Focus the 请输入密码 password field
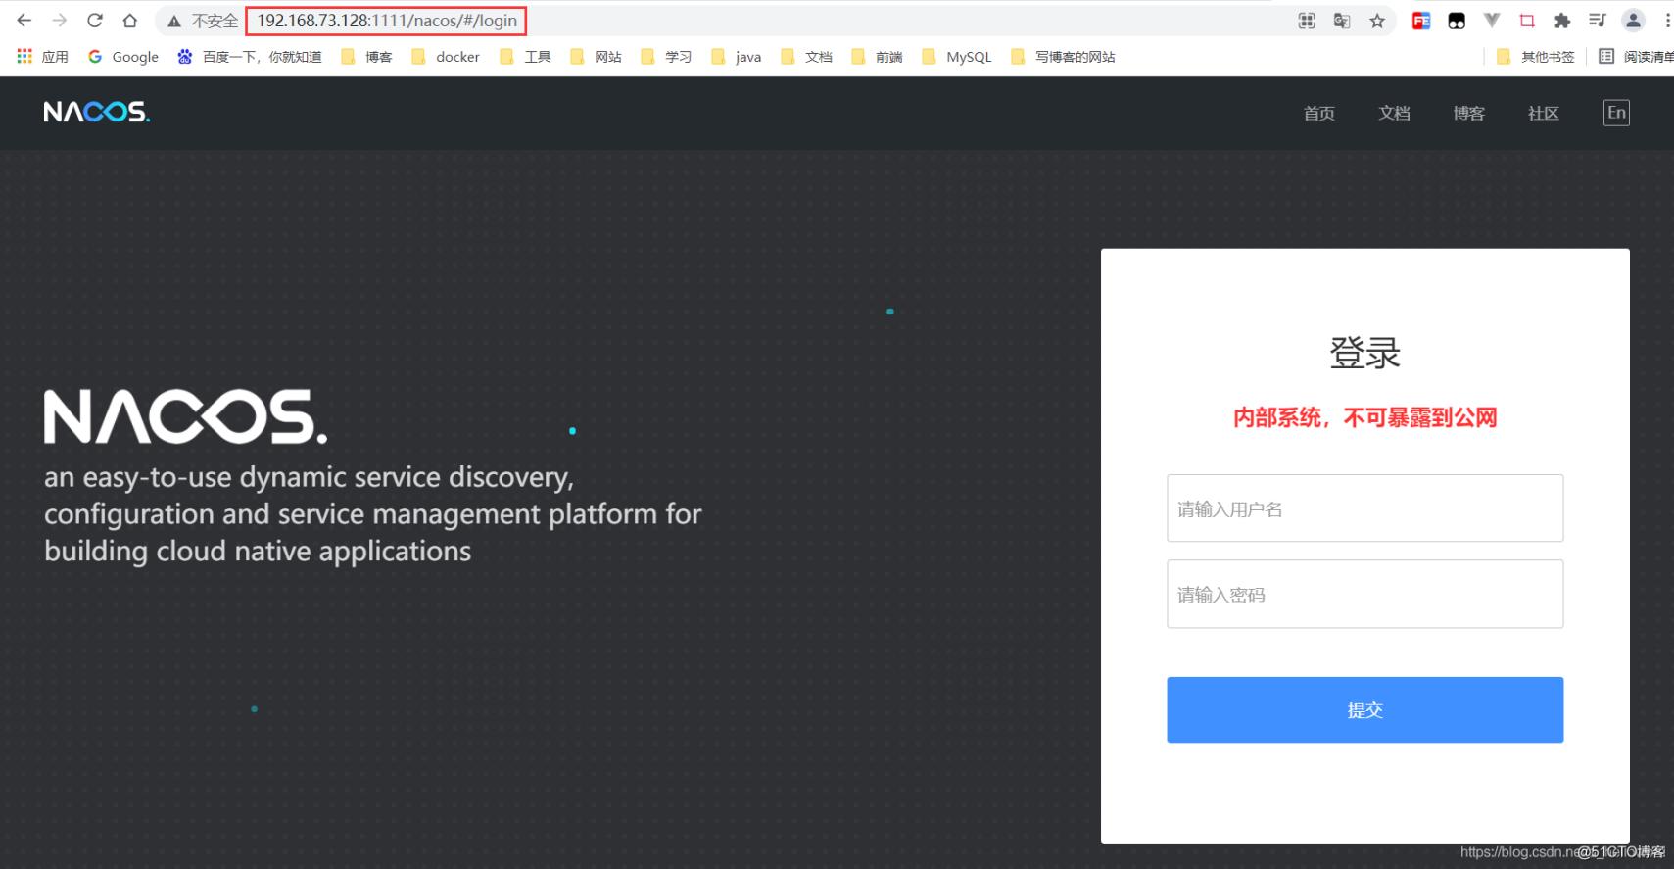Viewport: 1674px width, 869px height. (x=1364, y=594)
